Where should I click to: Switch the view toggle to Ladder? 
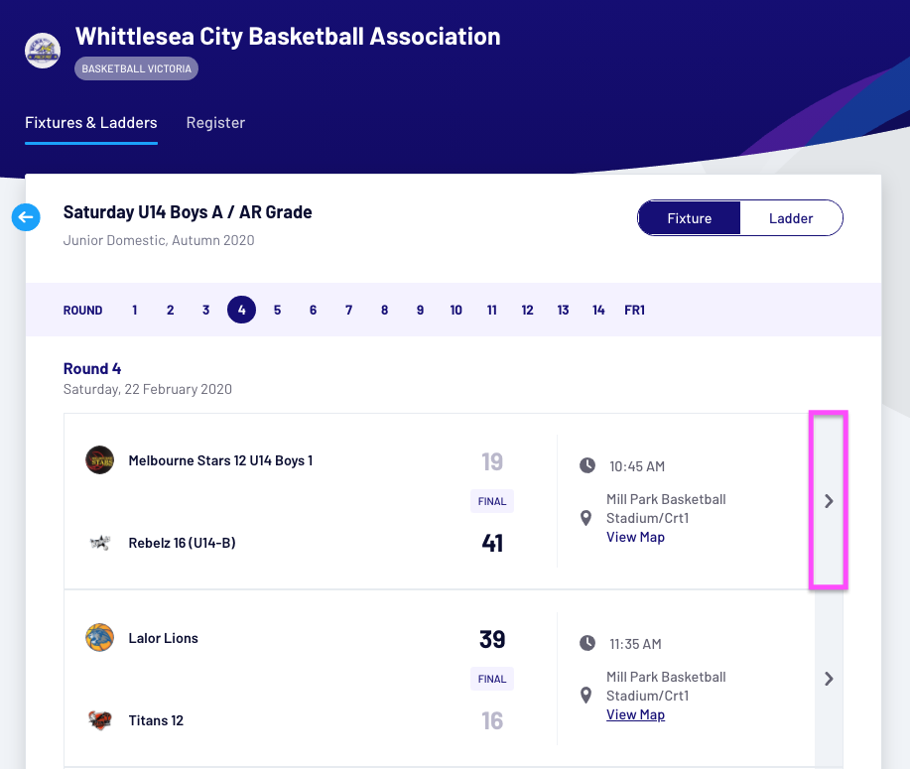point(791,218)
